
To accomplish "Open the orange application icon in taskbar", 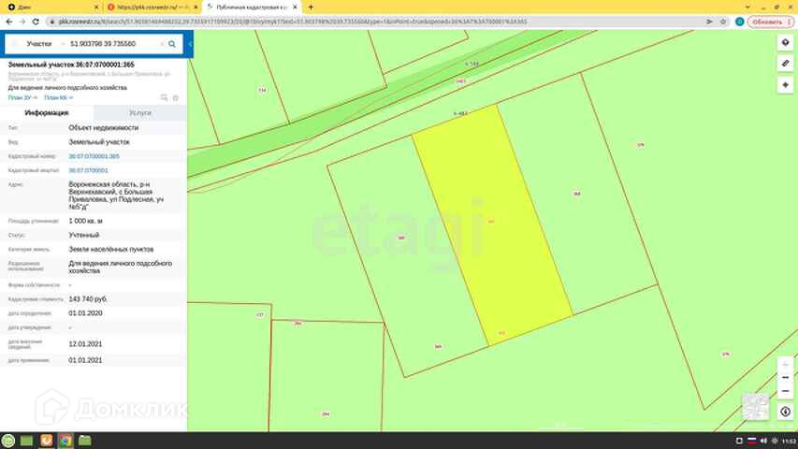I will click(47, 441).
